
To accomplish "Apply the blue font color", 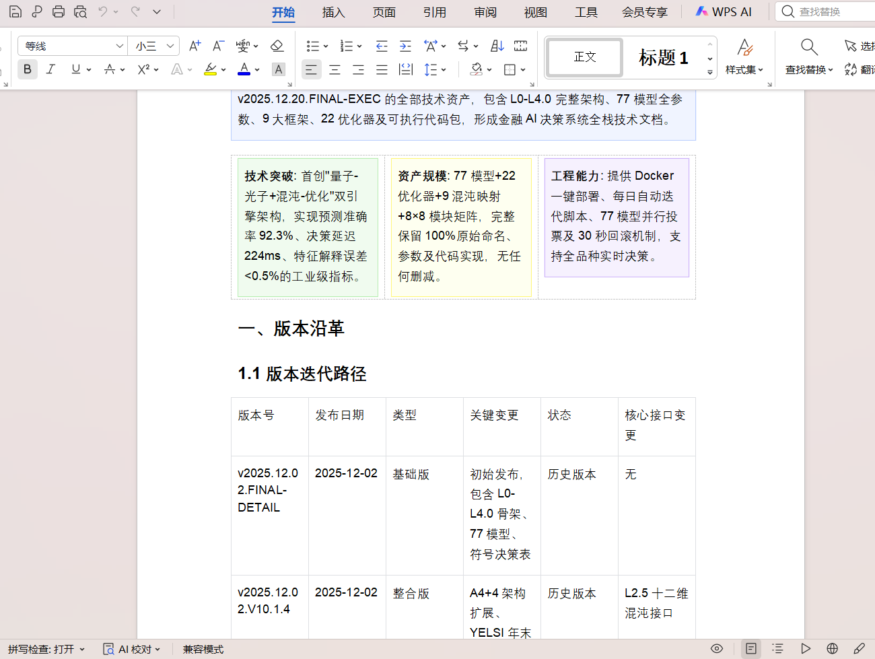I will pyautogui.click(x=244, y=69).
